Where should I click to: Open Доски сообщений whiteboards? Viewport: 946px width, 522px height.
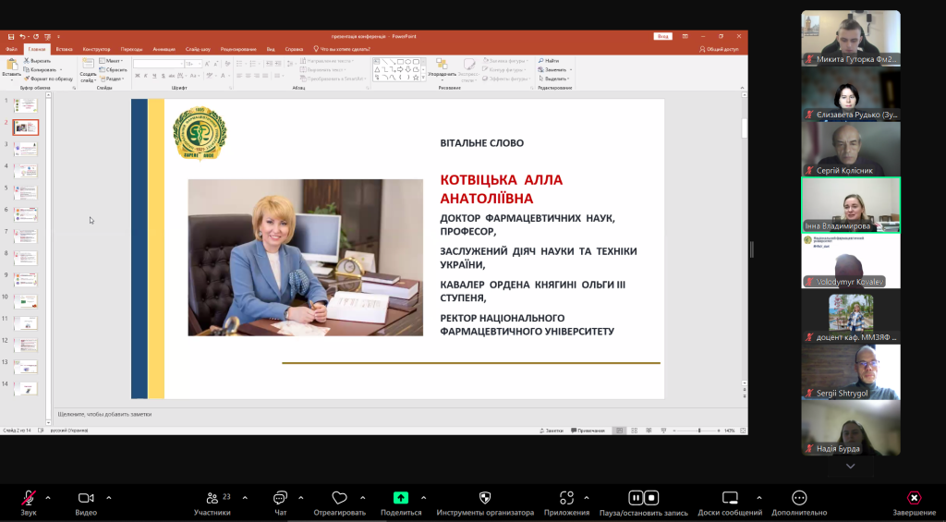[730, 503]
